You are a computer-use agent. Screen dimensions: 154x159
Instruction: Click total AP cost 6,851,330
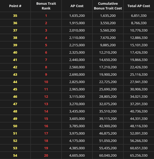139,16
